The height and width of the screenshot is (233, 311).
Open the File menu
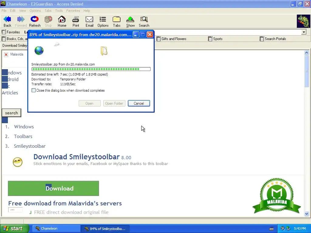click(x=4, y=11)
